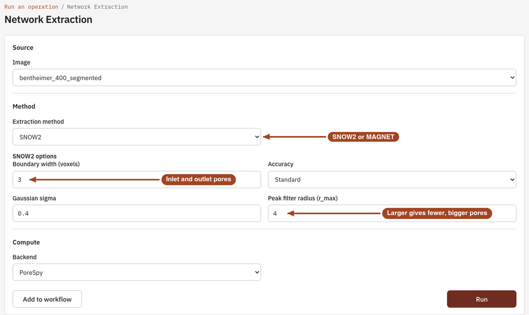Open the Backend dropdown
Screen dimensions: 529x315
coord(137,272)
